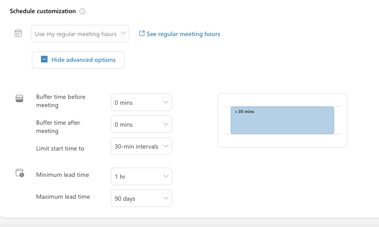Image resolution: width=379 pixels, height=227 pixels.
Task: Expand the Buffer time after meeting dropdown
Action: click(x=141, y=124)
